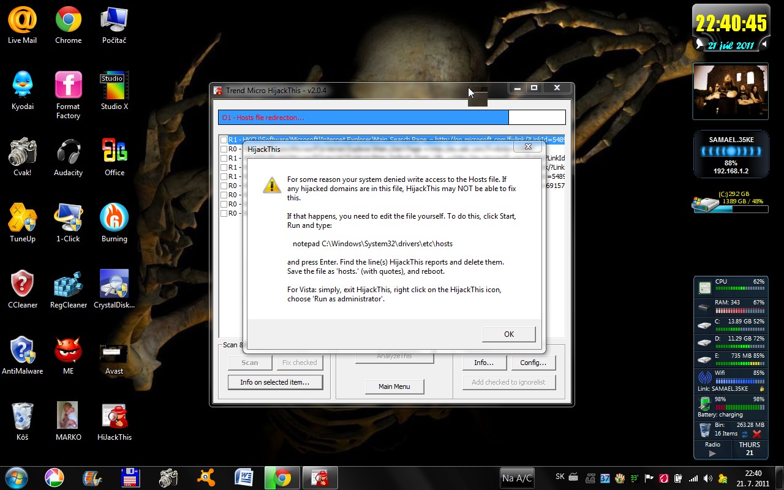Switch to HijackThis taskbar button
784x490 pixels.
[320, 478]
